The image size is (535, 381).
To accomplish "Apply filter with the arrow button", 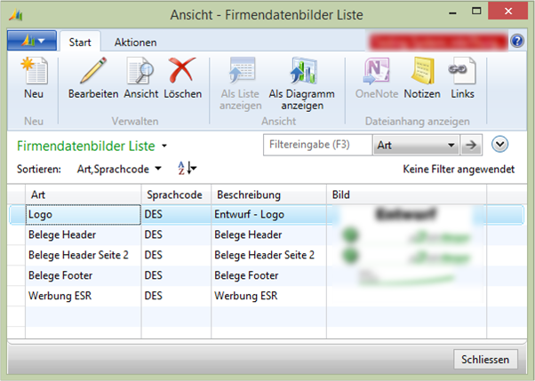I will [473, 145].
